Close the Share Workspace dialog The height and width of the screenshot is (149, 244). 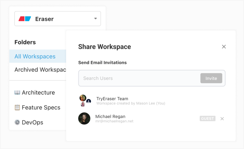click(224, 47)
